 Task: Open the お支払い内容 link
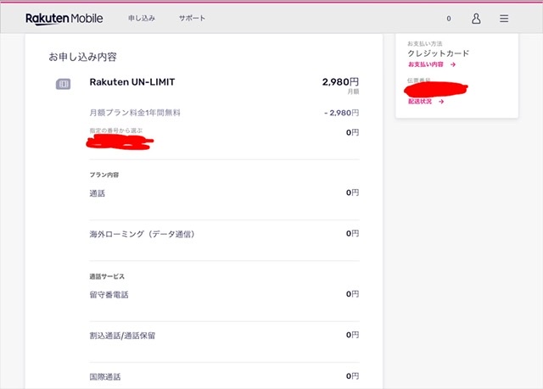(426, 64)
